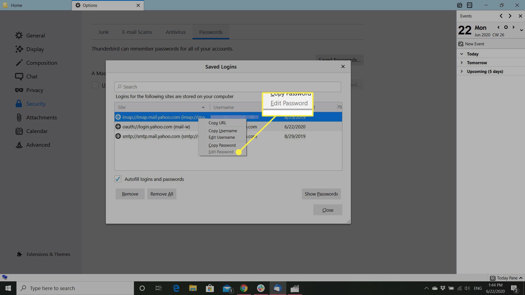Expand the Tomorrow events section
Screen dimensions: 525x295
(462, 63)
